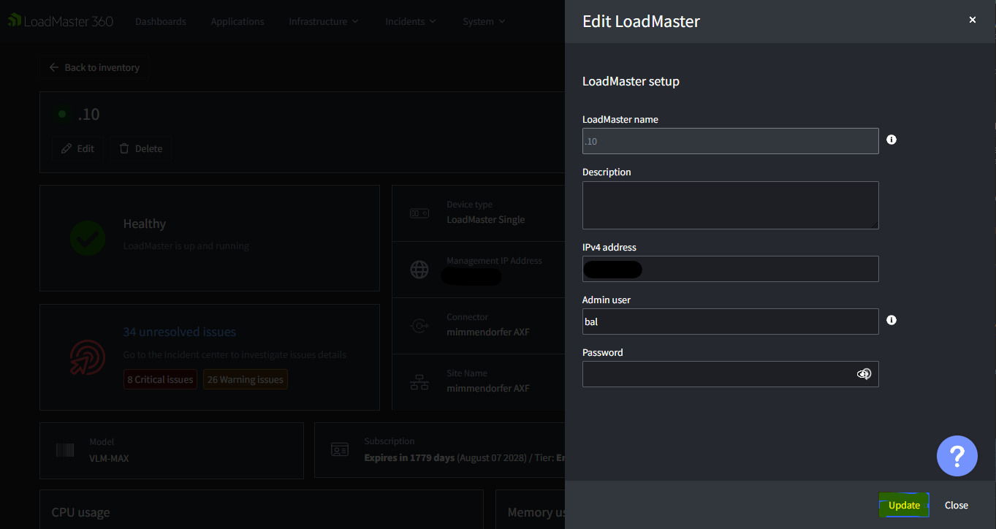The image size is (996, 529).
Task: Click the Admin user field containing bal
Action: [x=730, y=321]
